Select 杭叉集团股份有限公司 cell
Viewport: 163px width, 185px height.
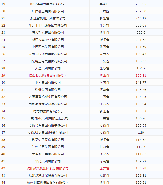coord(48,140)
